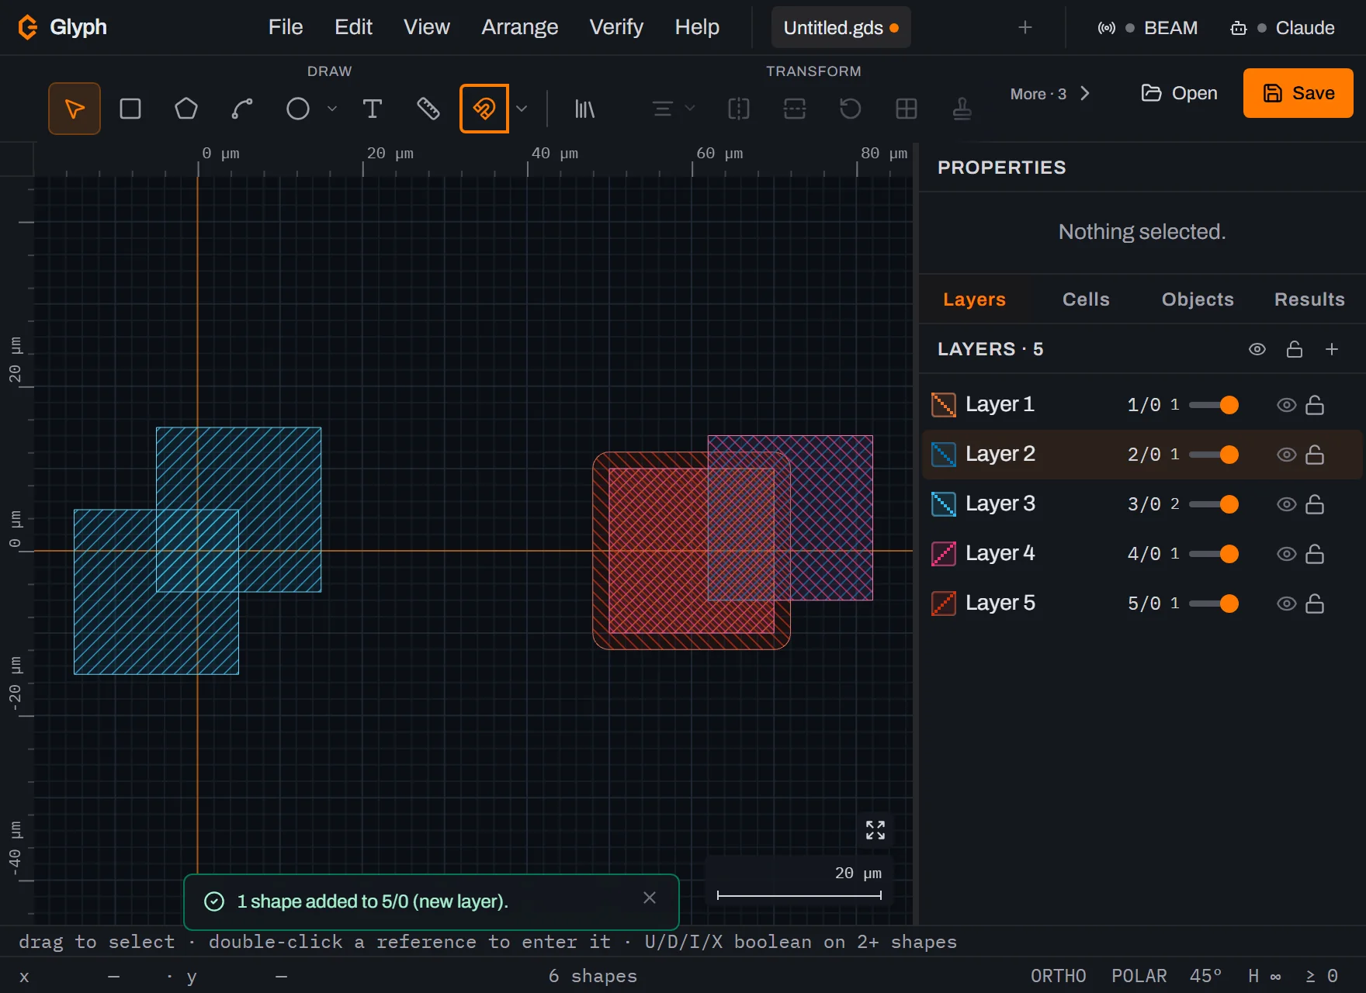Click the Open button
The width and height of the screenshot is (1366, 993).
click(x=1179, y=93)
